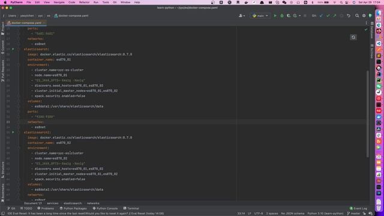Viewport: 384px width, 216px height.
Task: Open the user account icon
Action: (x=241, y=16)
